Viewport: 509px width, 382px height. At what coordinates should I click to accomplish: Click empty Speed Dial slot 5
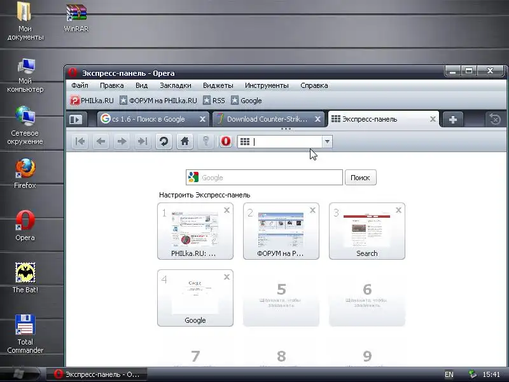281,298
